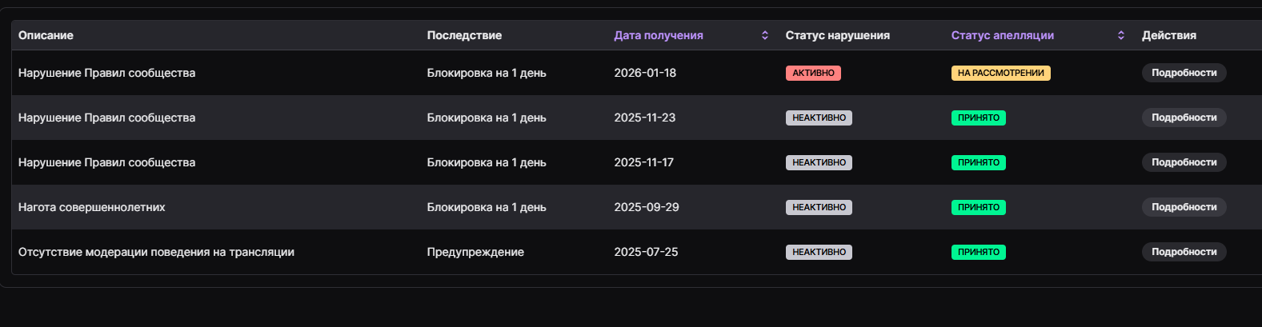Click the "Описание" column header

coord(46,35)
